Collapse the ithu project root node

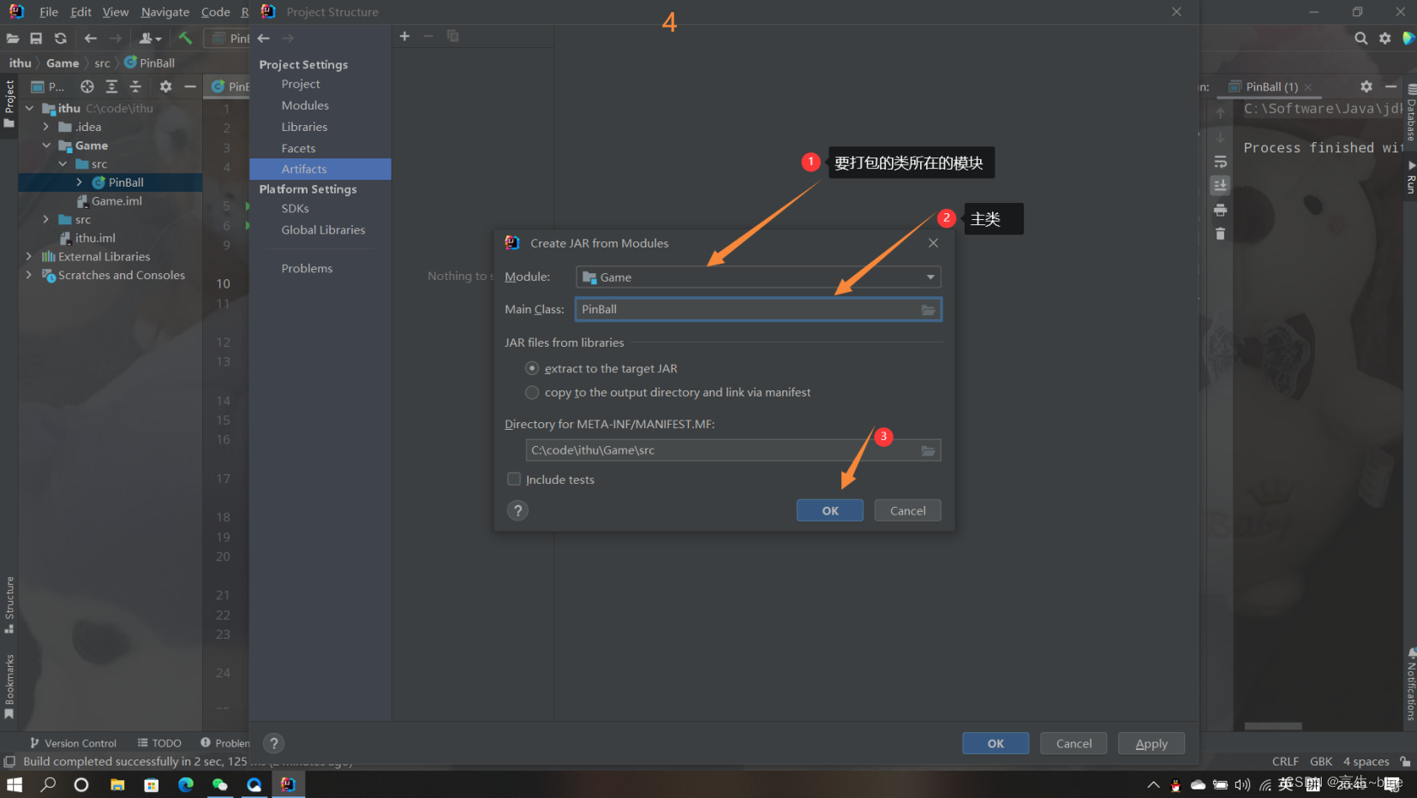[29, 109]
